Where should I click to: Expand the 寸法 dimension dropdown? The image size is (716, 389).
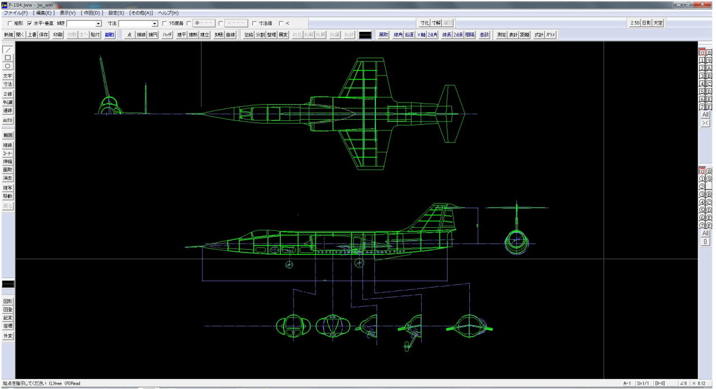click(x=155, y=24)
